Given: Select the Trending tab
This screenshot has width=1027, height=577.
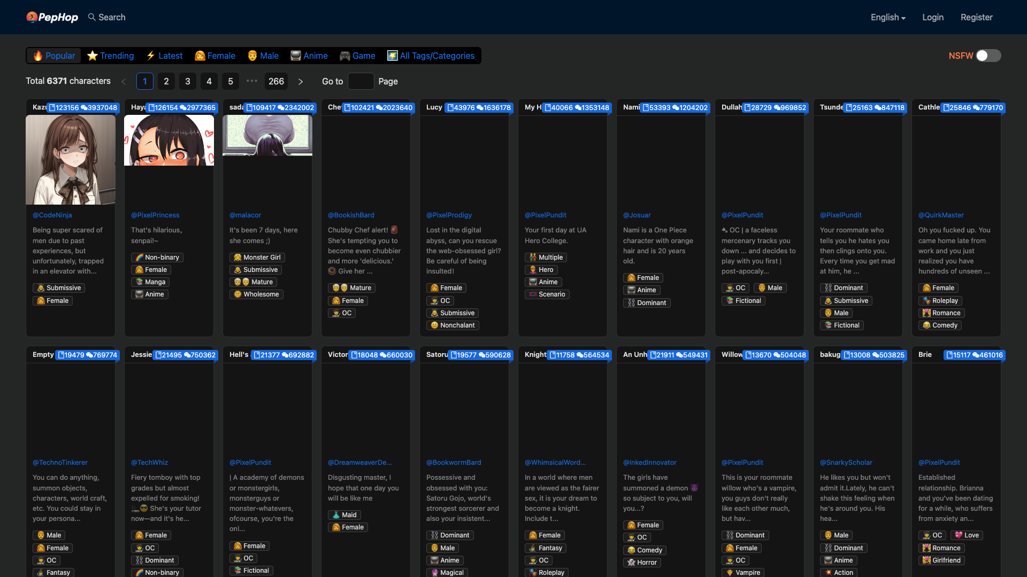Looking at the screenshot, I should click(x=111, y=56).
